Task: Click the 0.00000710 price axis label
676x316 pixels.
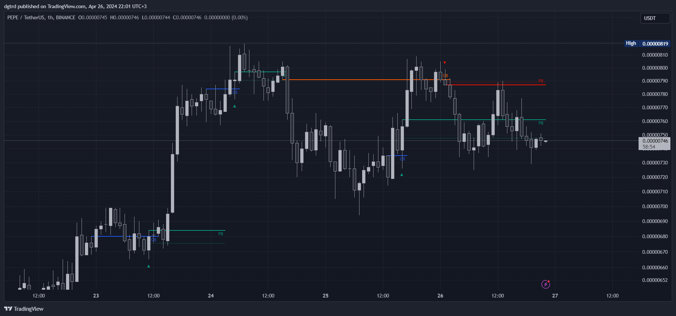Action: pos(655,192)
